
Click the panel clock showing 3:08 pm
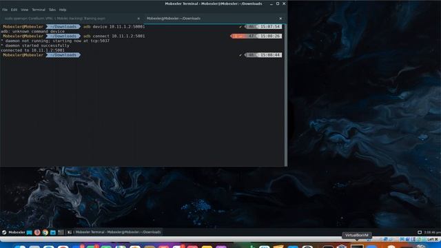pos(432,232)
